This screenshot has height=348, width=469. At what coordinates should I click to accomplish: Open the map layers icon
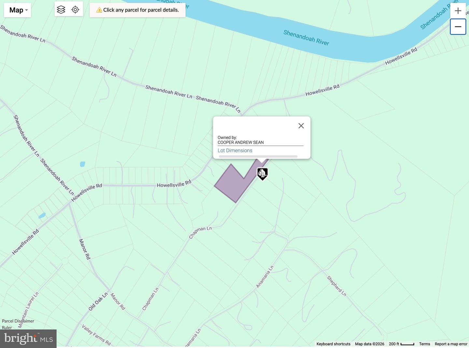(x=61, y=9)
